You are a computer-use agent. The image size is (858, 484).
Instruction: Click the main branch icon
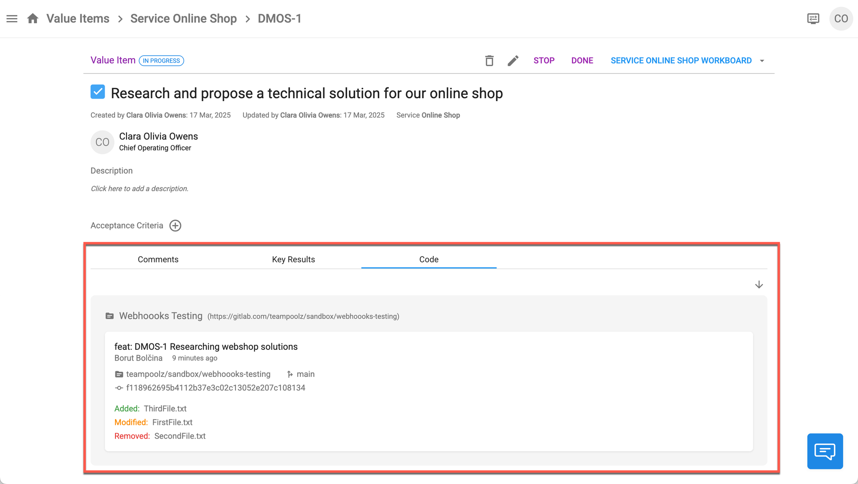click(290, 374)
